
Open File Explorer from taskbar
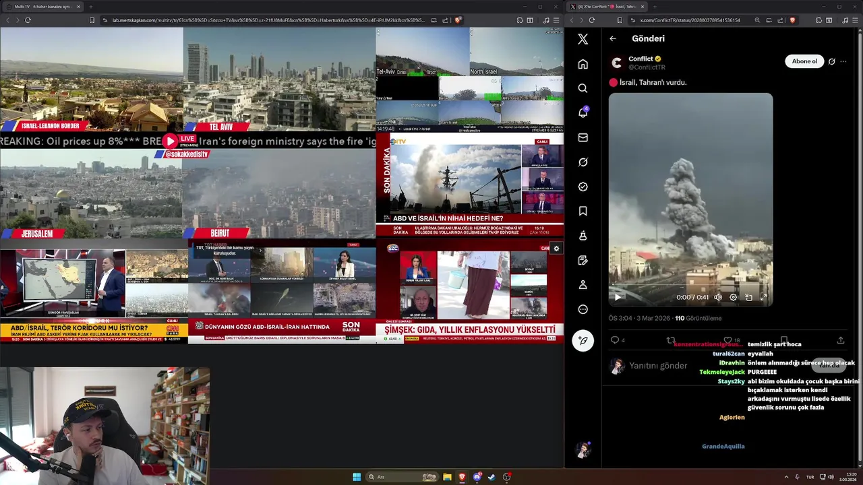pos(447,477)
